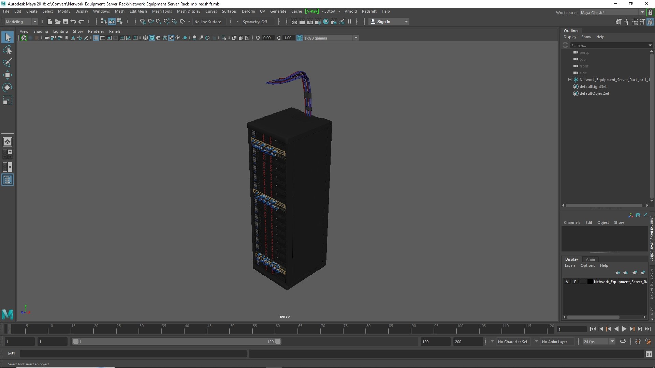The height and width of the screenshot is (368, 655).
Task: Toggle the Outliner layout button
Action: click(8, 180)
